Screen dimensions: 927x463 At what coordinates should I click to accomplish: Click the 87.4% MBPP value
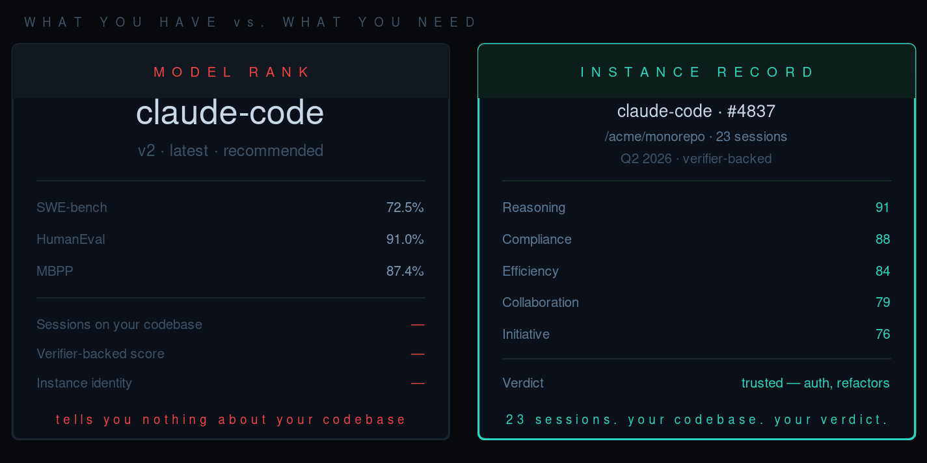(x=405, y=271)
